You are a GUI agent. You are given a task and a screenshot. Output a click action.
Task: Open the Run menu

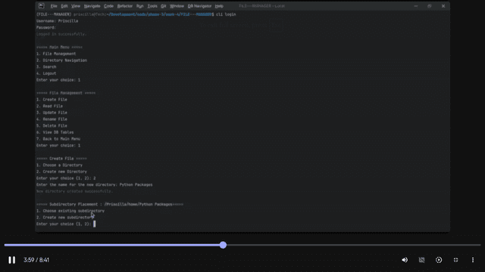click(x=139, y=6)
